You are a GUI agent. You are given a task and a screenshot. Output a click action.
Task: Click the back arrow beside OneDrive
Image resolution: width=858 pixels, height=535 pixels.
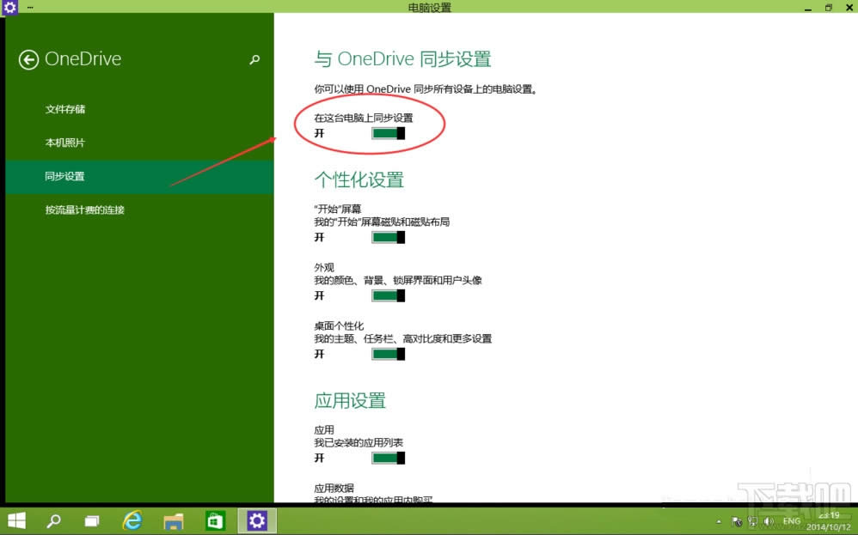(29, 58)
